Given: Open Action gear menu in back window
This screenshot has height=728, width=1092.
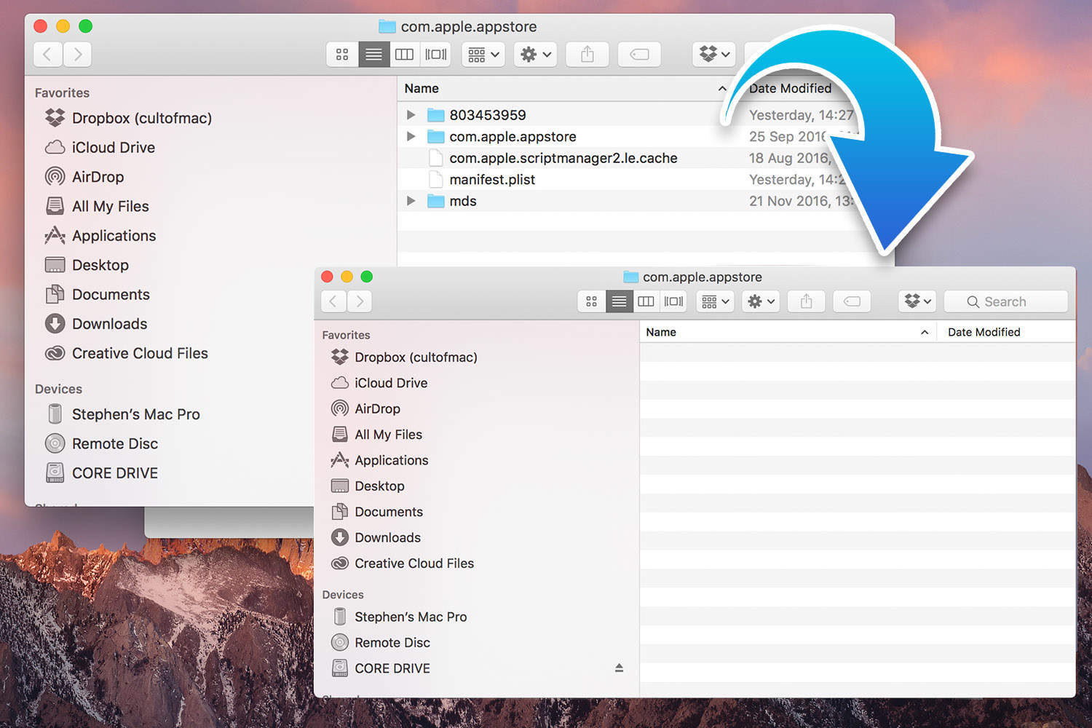Looking at the screenshot, I should pos(536,55).
